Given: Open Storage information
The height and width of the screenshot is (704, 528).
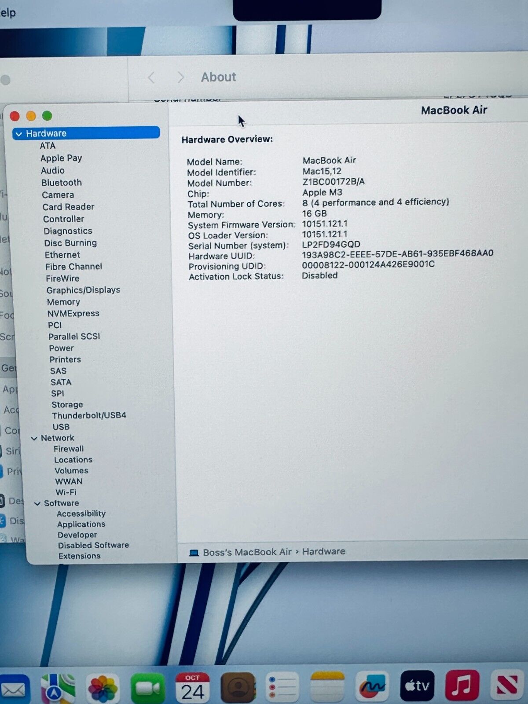Looking at the screenshot, I should pyautogui.click(x=67, y=405).
